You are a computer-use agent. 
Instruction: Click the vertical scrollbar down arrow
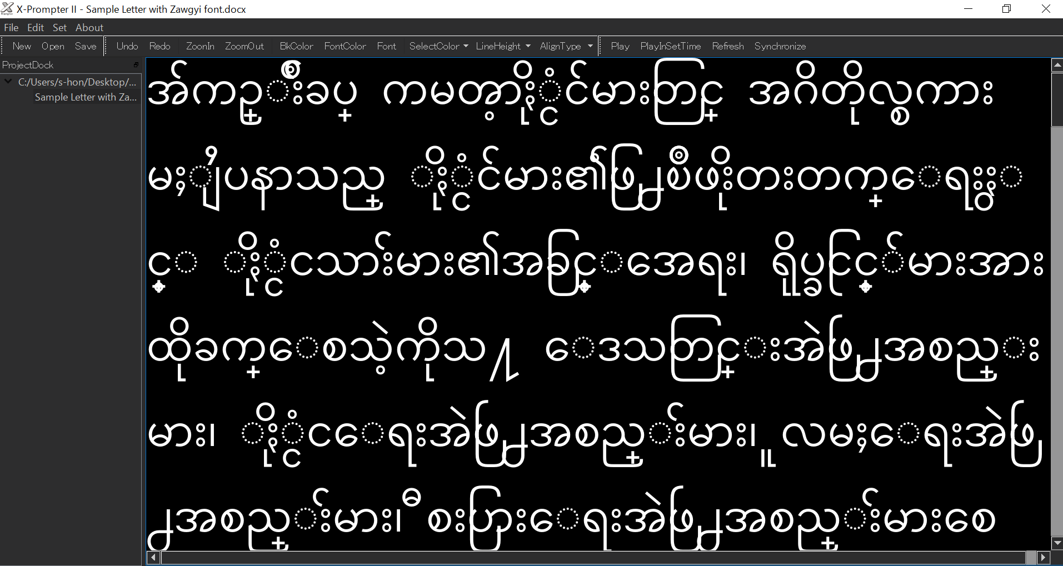click(x=1057, y=543)
